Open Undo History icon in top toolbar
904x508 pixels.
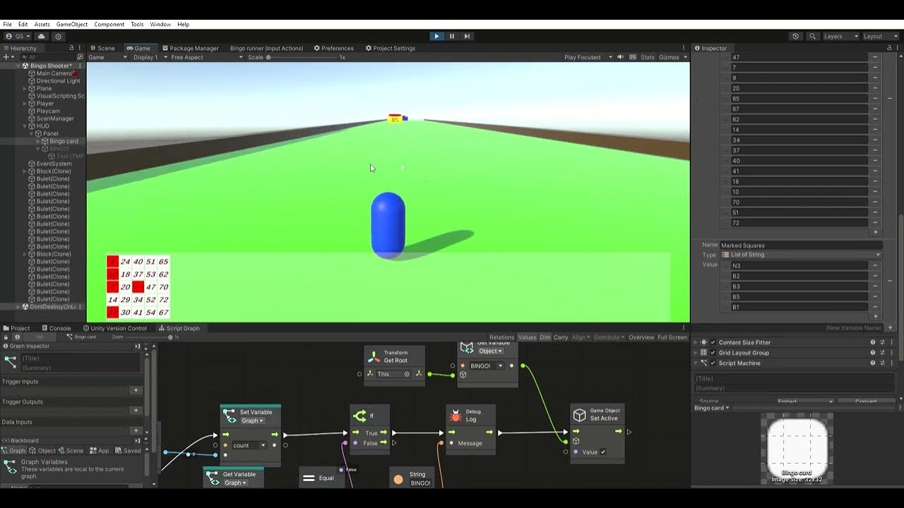(796, 36)
